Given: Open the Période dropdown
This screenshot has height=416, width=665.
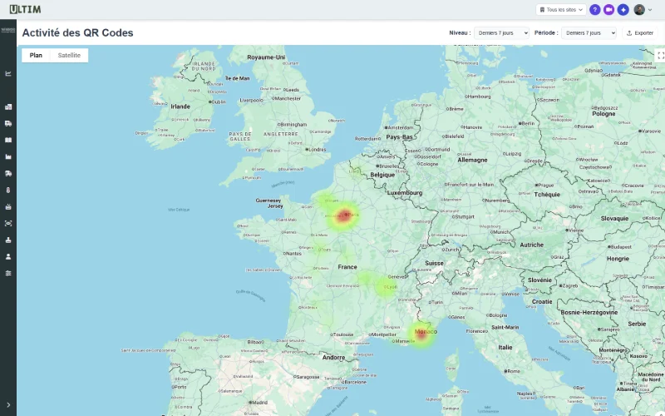Looking at the screenshot, I should (x=589, y=33).
